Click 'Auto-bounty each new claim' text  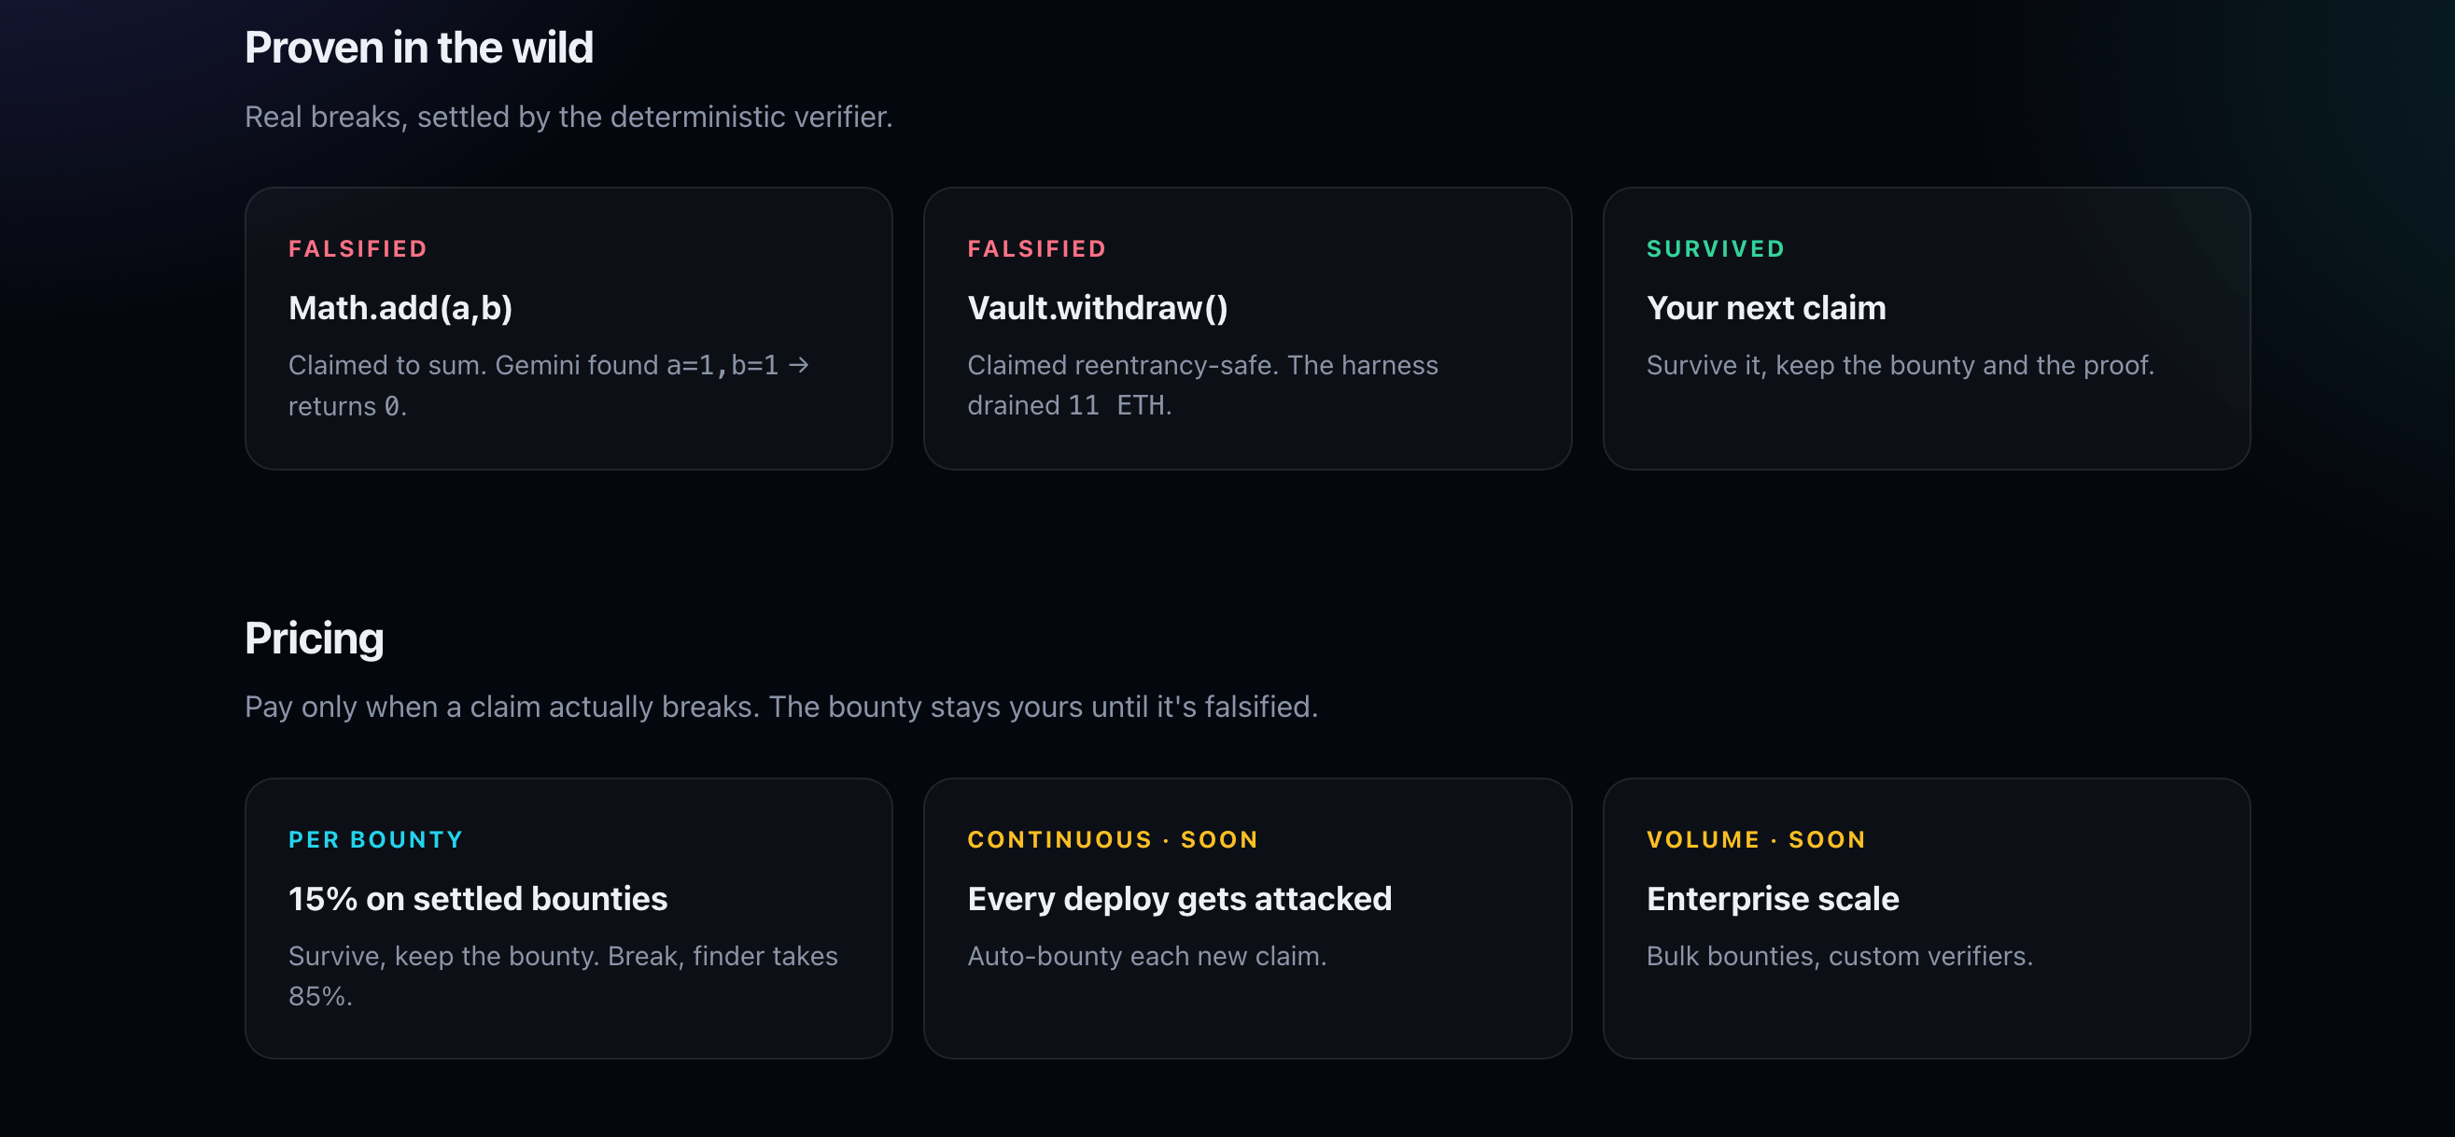pyautogui.click(x=1146, y=956)
